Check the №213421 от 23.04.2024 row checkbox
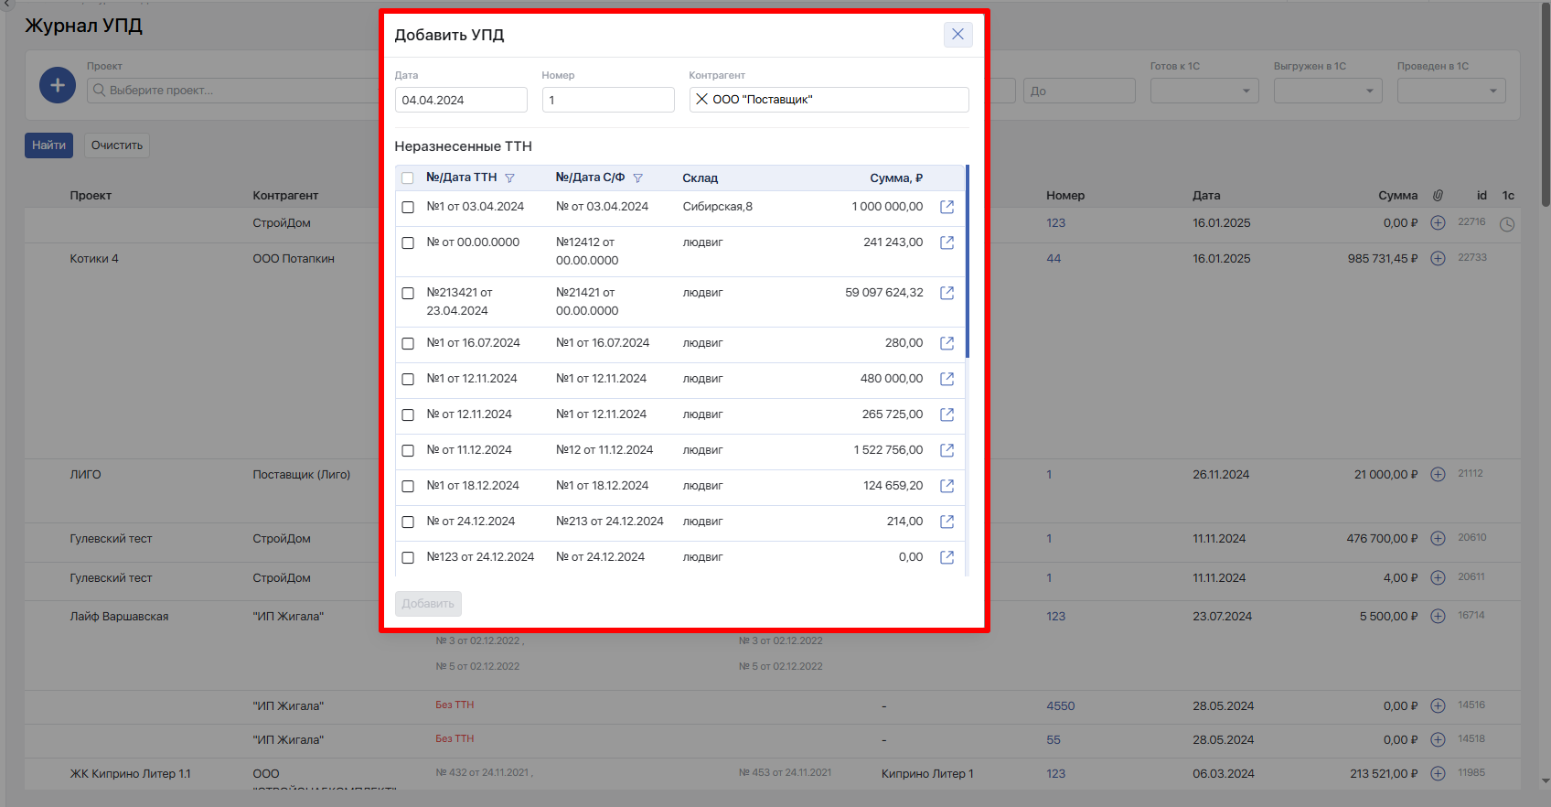 (408, 294)
